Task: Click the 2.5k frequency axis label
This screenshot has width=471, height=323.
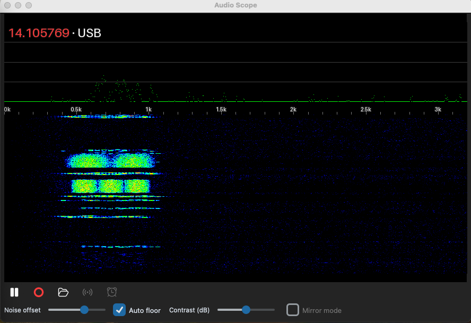Action: click(x=366, y=109)
